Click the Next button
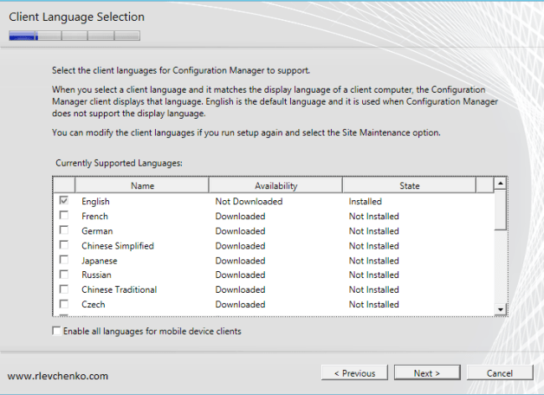544x395 pixels. pyautogui.click(x=426, y=373)
